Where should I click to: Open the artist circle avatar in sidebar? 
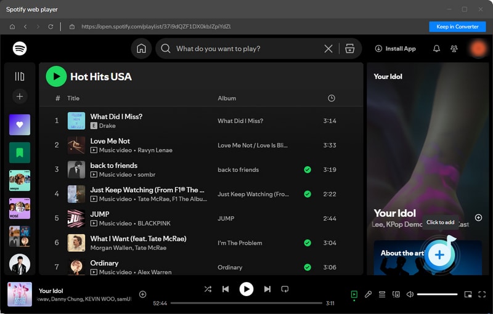pos(20,264)
